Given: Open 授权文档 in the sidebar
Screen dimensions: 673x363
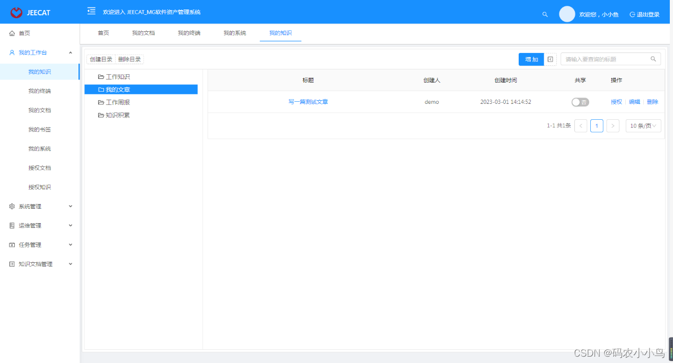Looking at the screenshot, I should pyautogui.click(x=40, y=168).
